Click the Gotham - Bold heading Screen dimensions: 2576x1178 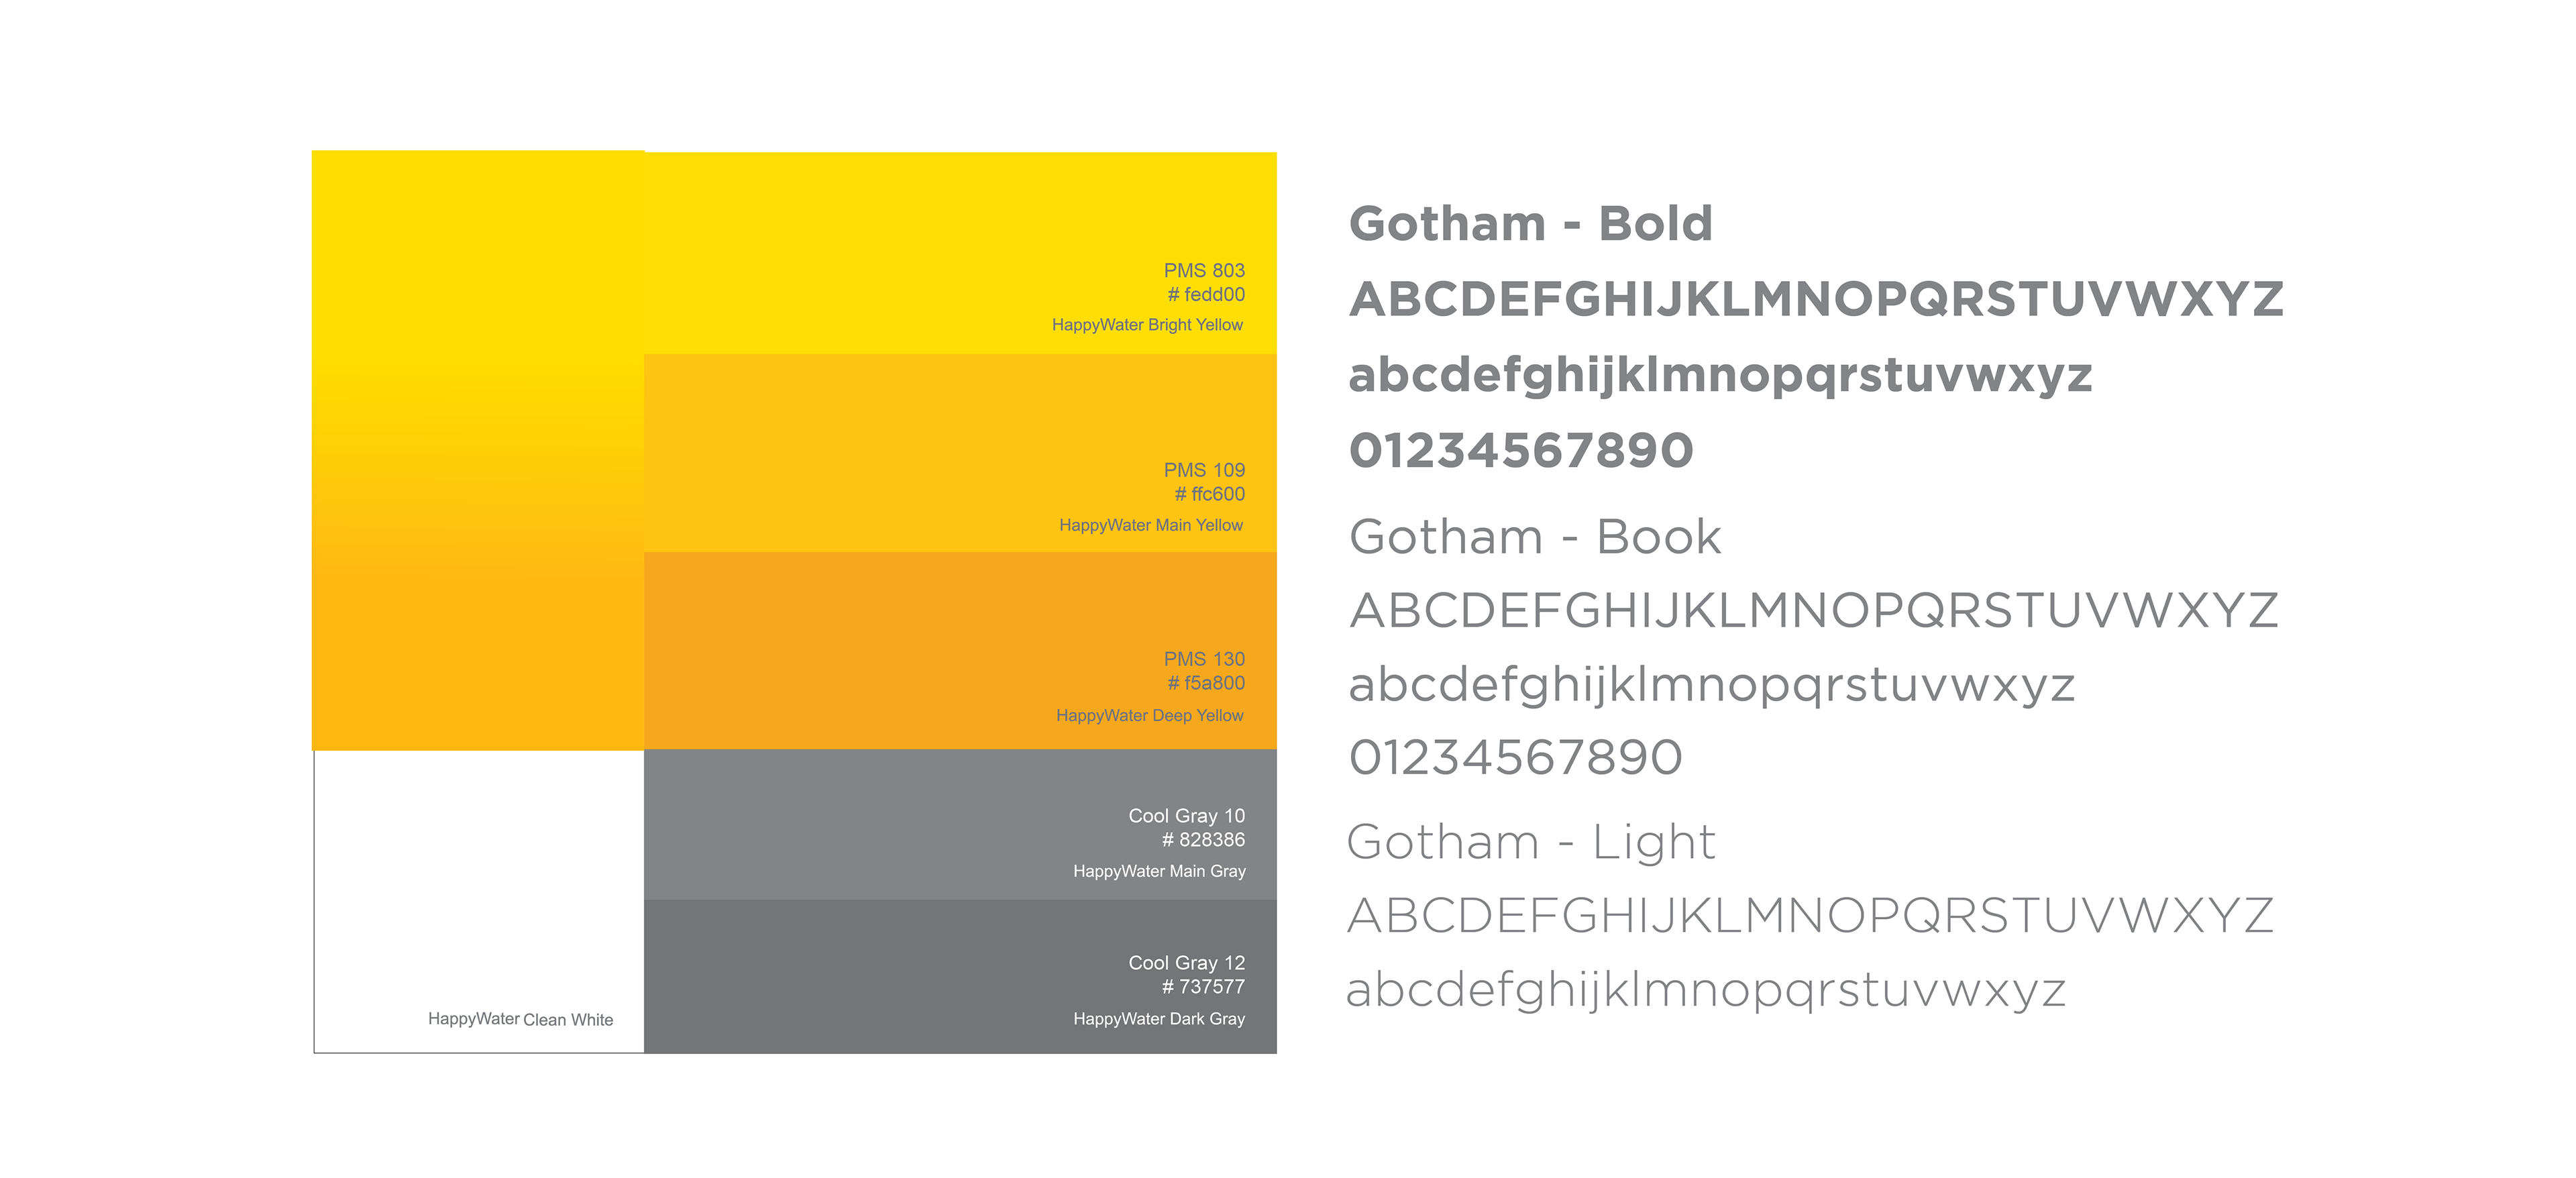point(1530,223)
